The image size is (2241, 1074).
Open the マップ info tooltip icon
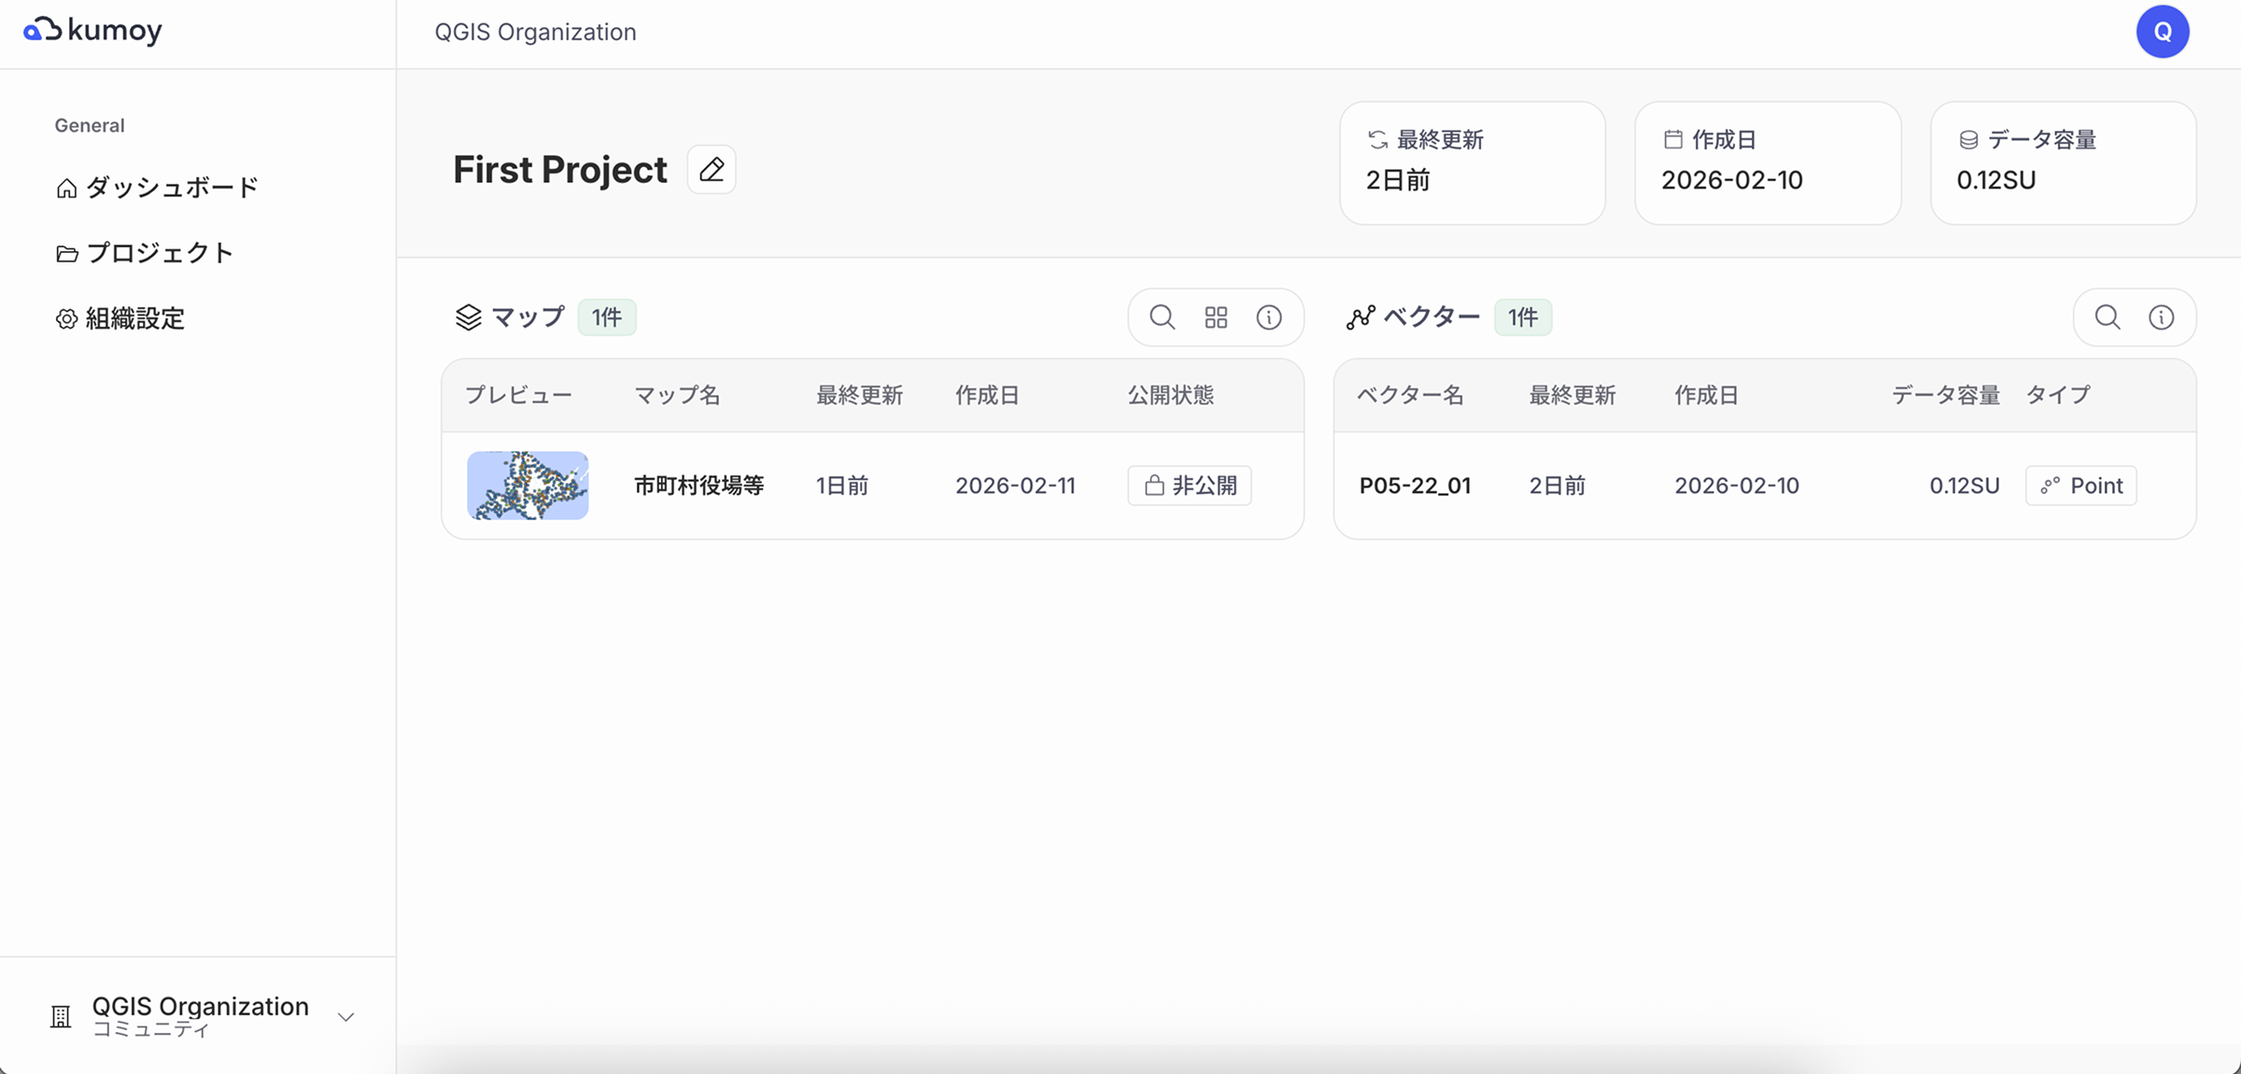tap(1269, 317)
